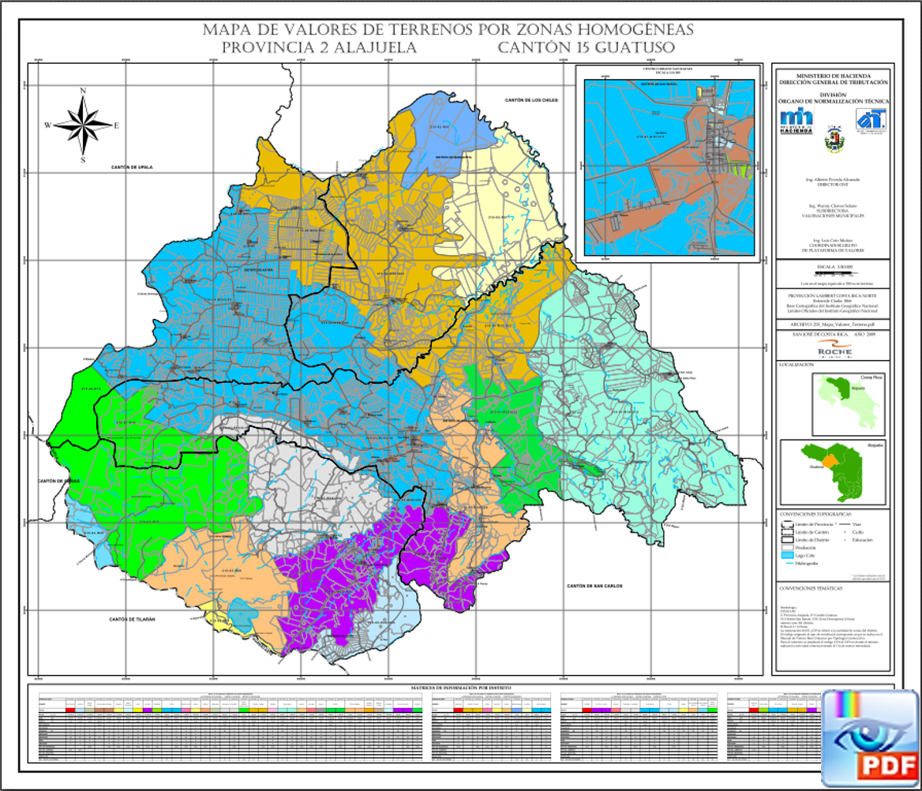This screenshot has height=791, width=922.
Task: Click the 'Cantón de Los Chiles' label
Action: coord(531,100)
